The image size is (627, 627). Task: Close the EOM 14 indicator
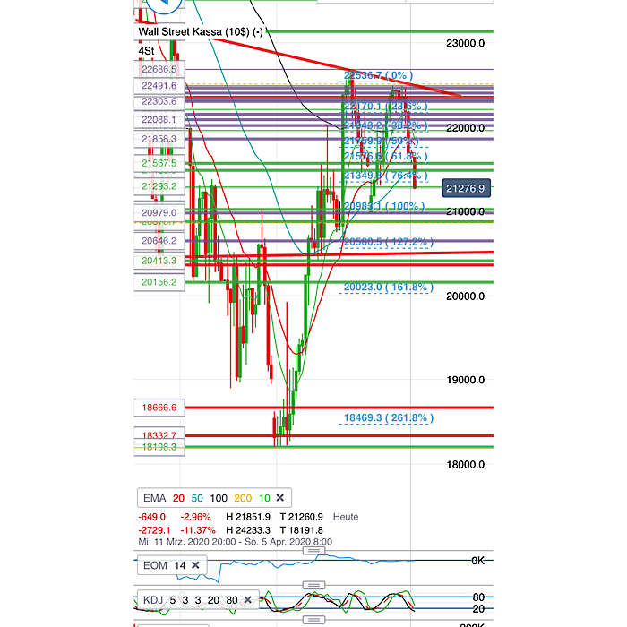(195, 565)
